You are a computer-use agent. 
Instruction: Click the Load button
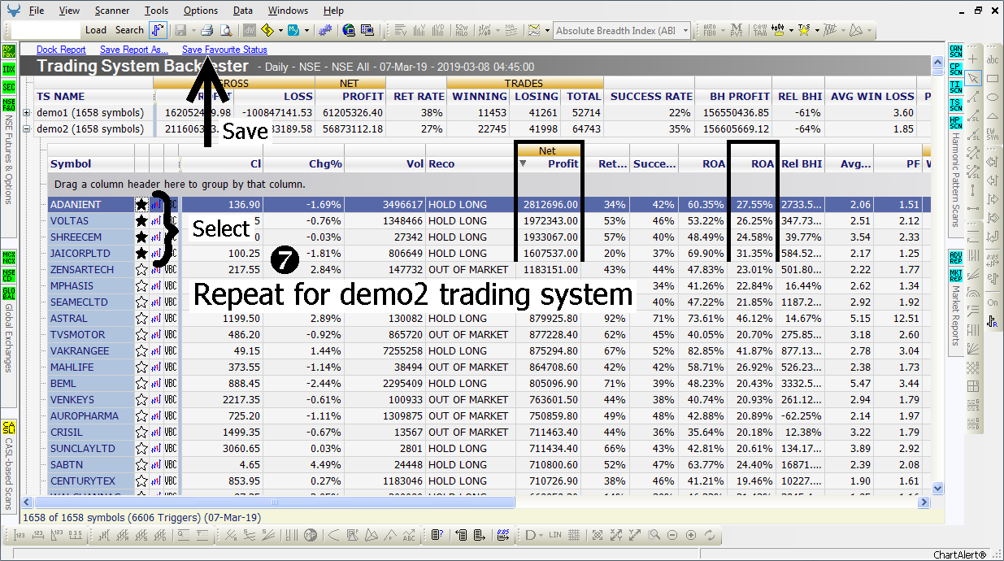pyautogui.click(x=96, y=30)
